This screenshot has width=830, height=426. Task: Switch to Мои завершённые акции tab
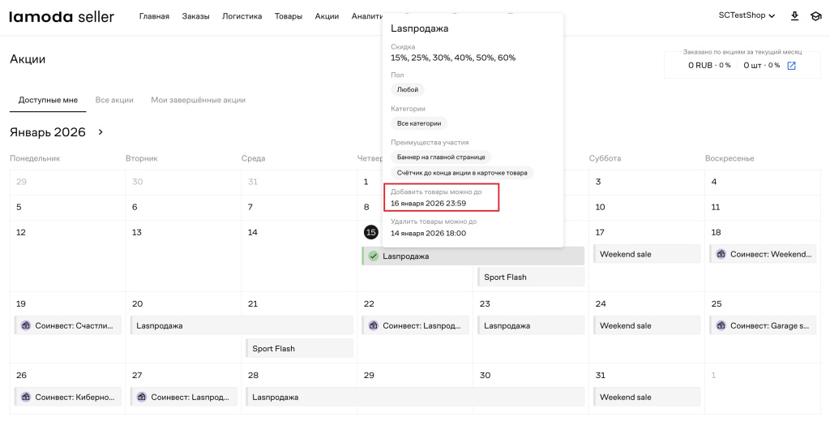tap(198, 100)
